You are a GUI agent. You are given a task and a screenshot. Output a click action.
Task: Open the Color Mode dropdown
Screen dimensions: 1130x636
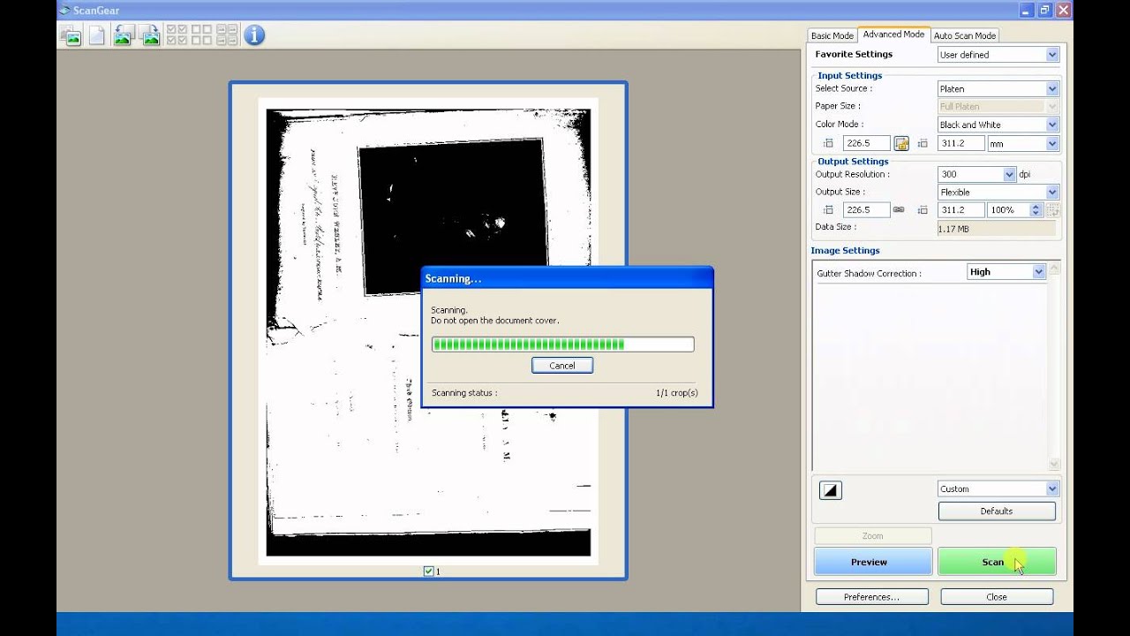click(x=998, y=125)
